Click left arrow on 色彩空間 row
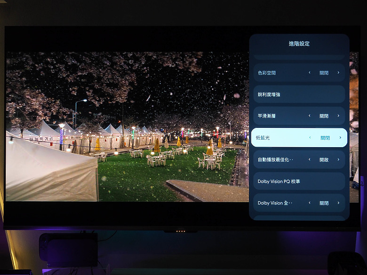This screenshot has height=275, width=367. (x=310, y=73)
